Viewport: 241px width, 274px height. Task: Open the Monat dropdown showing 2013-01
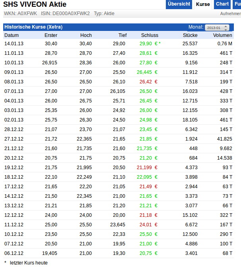[217, 27]
